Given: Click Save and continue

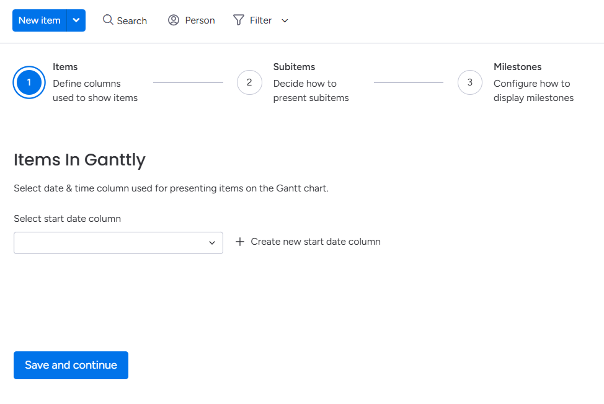Looking at the screenshot, I should click(x=71, y=365).
